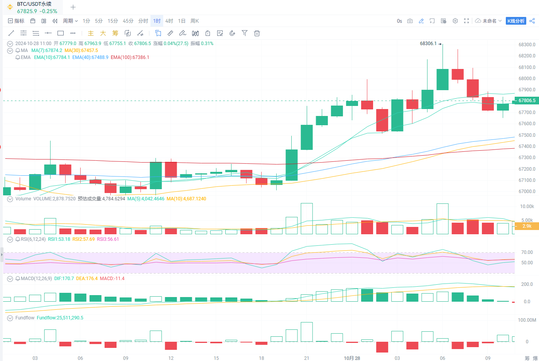Select the 分时 time-sharing view
Screen dimensions: 539x361
click(x=143, y=21)
